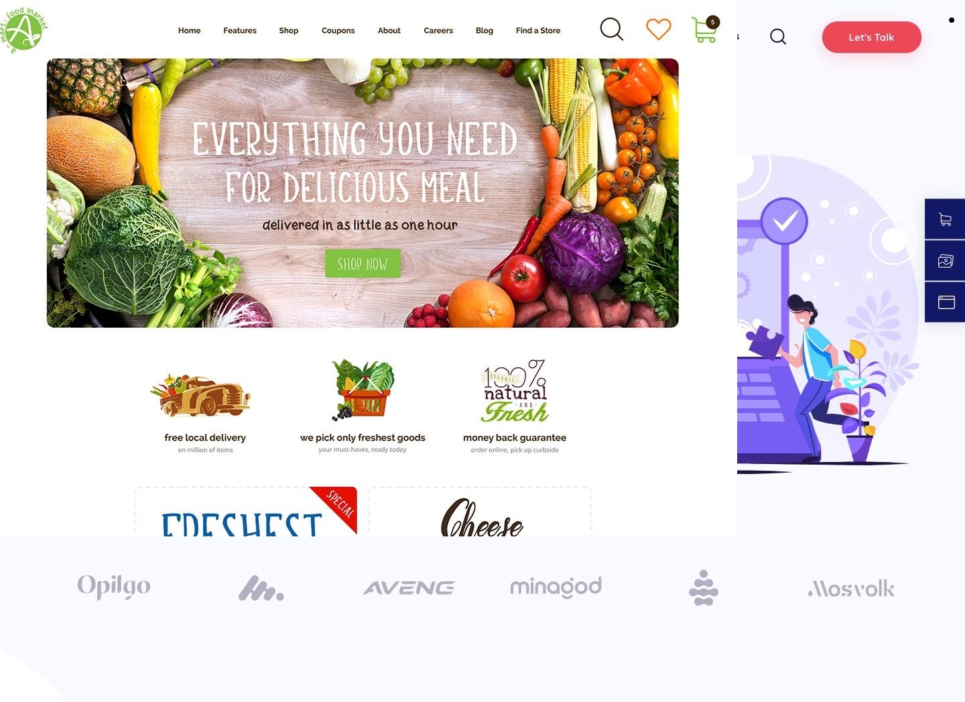Viewport: 965px width, 702px height.
Task: Click the cart icon in right sidebar
Action: pyautogui.click(x=945, y=219)
